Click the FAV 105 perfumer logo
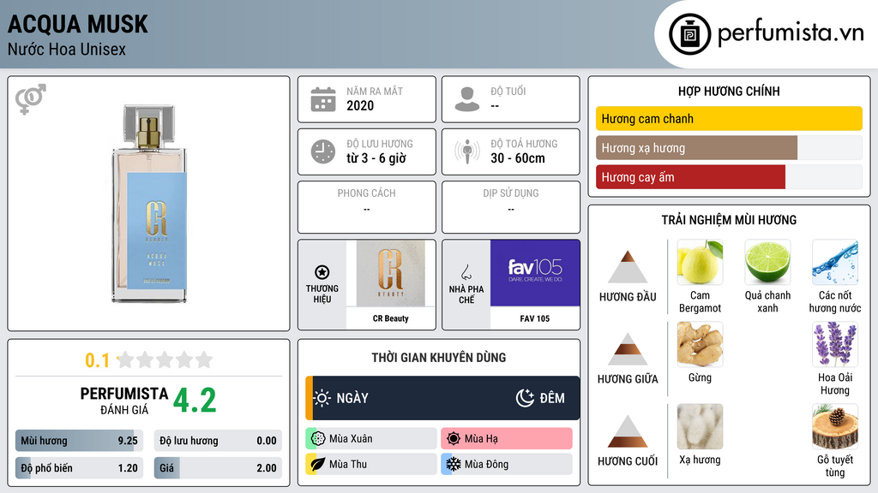Image resolution: width=878 pixels, height=493 pixels. (x=535, y=273)
